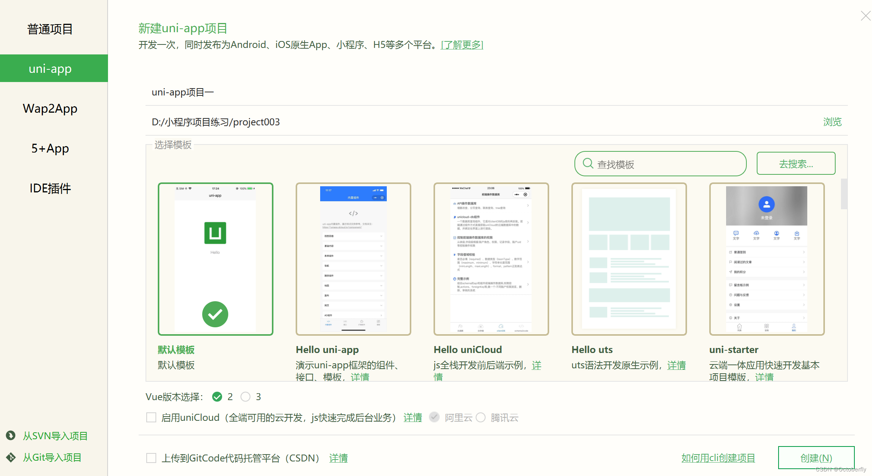Choose the Hello uts template thumbnail

point(629,259)
